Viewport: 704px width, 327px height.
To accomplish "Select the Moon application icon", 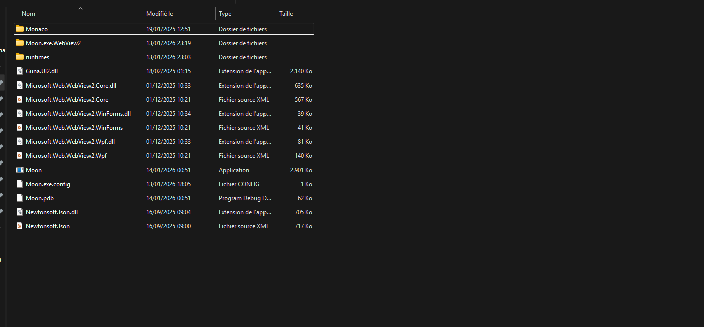I will [20, 170].
